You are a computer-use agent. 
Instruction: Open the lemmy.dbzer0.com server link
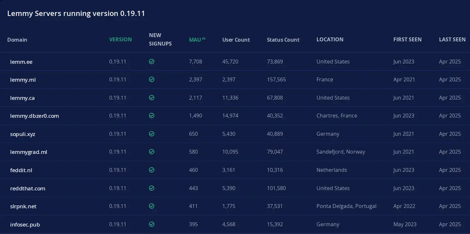coord(35,116)
